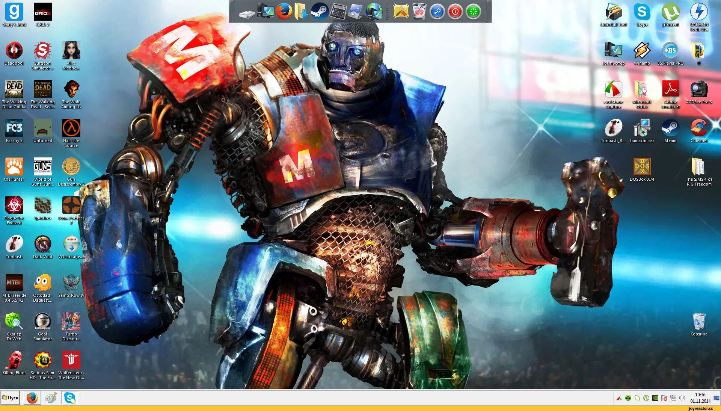
Task: Open the Uninstall Tool desktop icon
Action: 614,14
